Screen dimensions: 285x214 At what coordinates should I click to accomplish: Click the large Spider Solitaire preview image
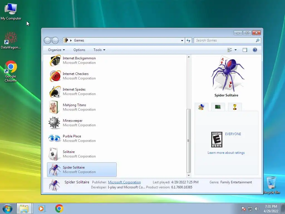pyautogui.click(x=227, y=74)
